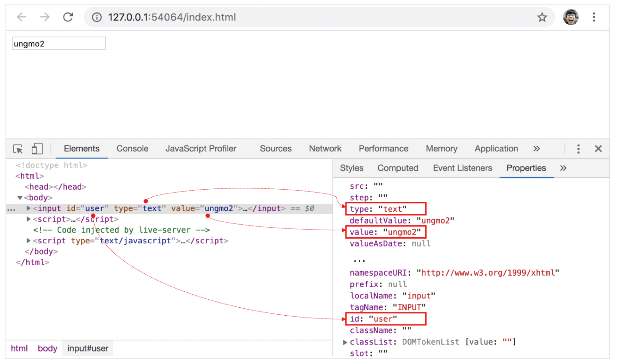Select the doctype html line
The height and width of the screenshot is (364, 618).
click(51, 165)
